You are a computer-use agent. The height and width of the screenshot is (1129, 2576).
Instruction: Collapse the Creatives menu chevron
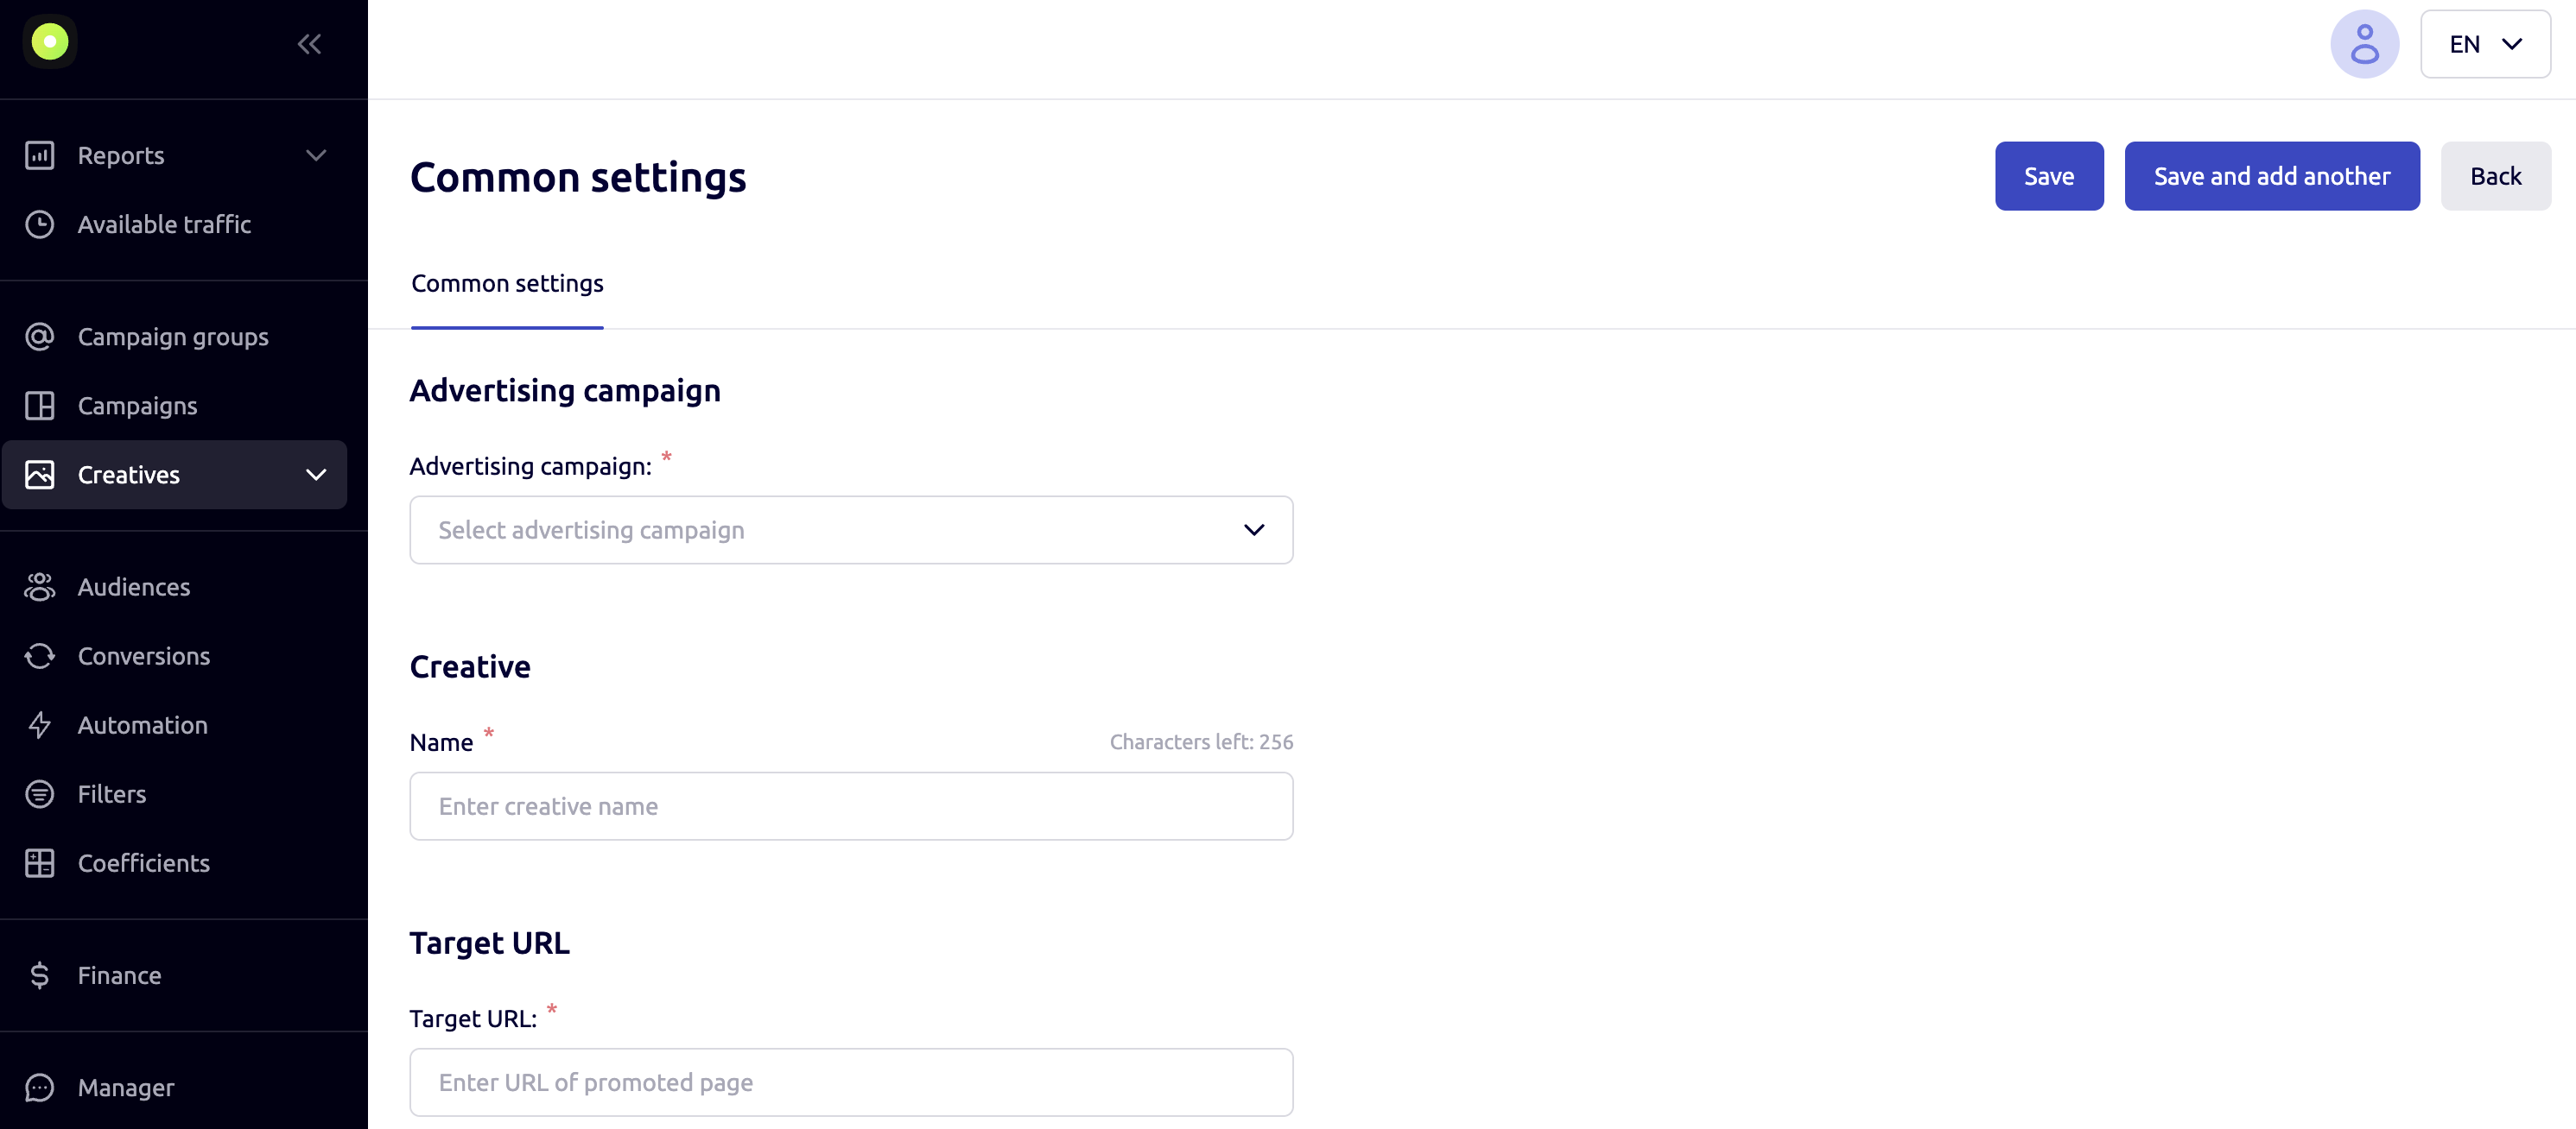(x=316, y=475)
